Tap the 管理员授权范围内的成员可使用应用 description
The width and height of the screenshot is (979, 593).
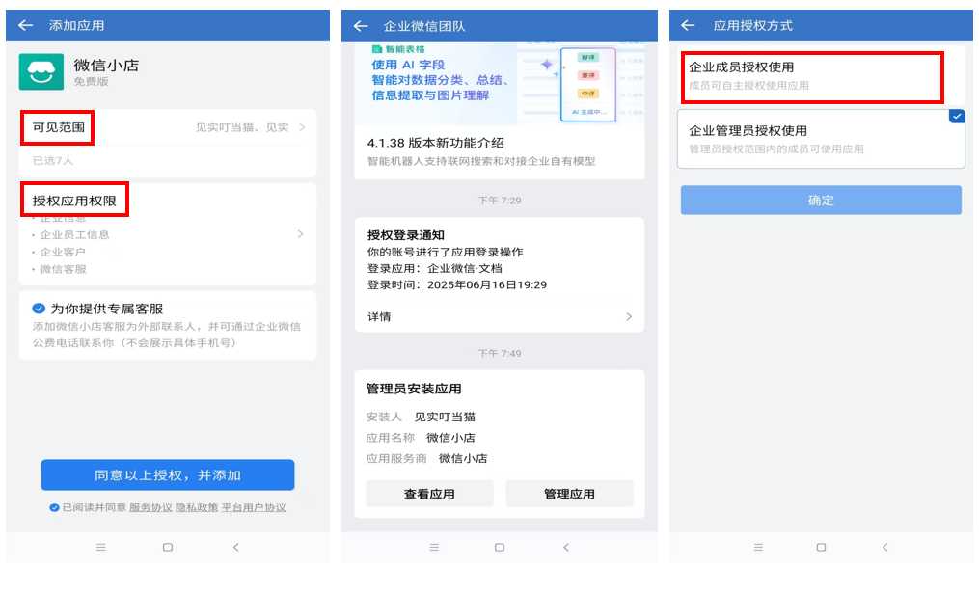click(x=776, y=148)
